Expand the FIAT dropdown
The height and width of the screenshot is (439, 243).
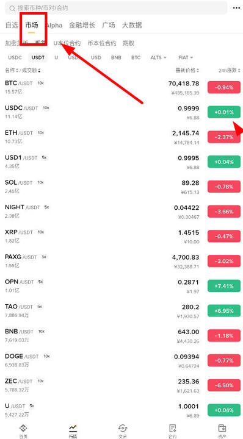click(186, 58)
